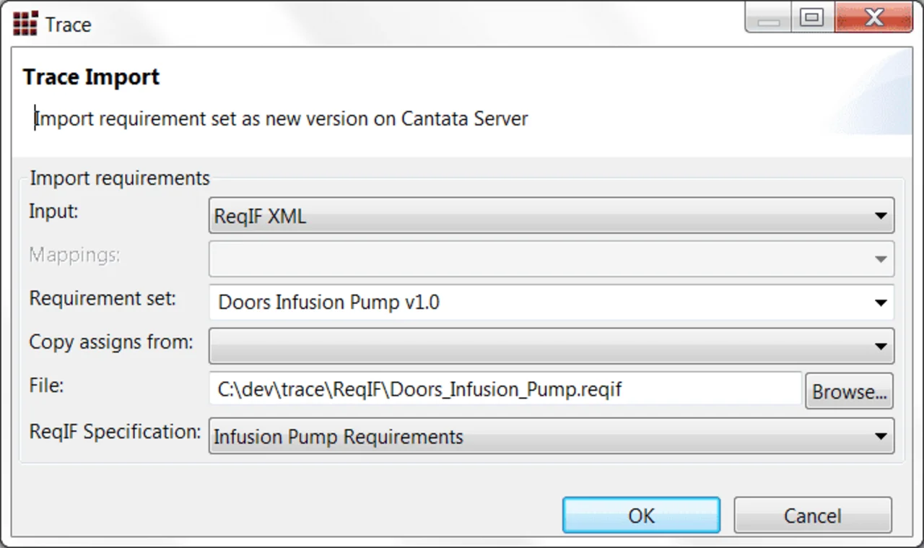This screenshot has width=924, height=548.
Task: Click the 'Mappings:' greyed label
Action: [74, 255]
